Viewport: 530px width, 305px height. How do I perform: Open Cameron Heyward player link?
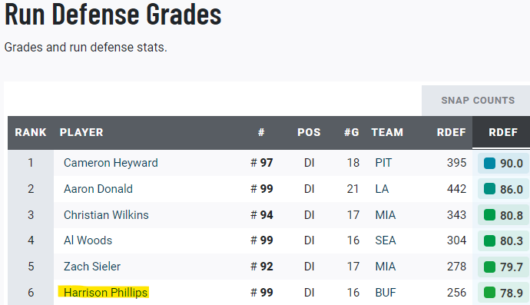tap(111, 163)
